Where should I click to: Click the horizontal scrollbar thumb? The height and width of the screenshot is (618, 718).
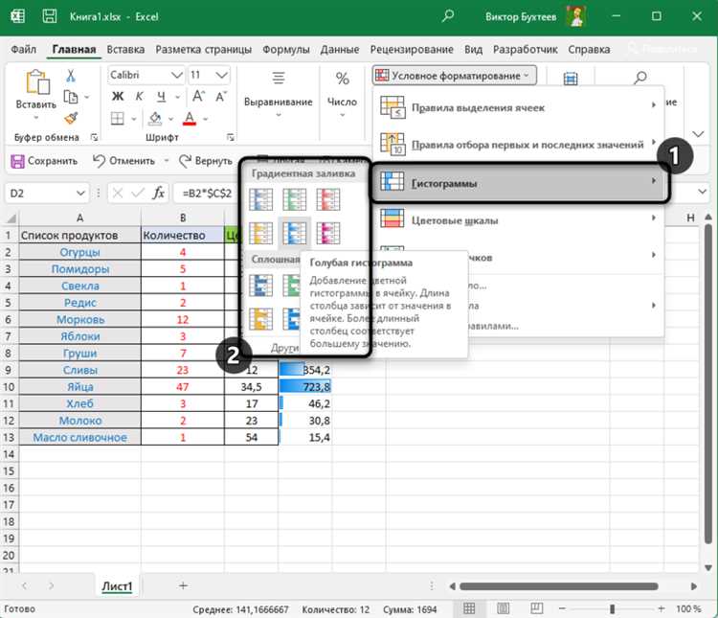tap(559, 586)
